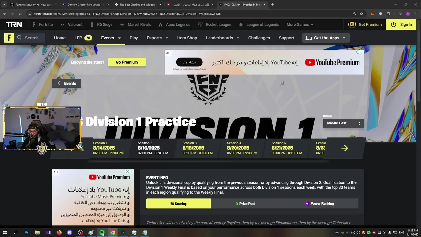Open Rocket League in the games bar
Screen dimensions: 421x237
click(214, 25)
